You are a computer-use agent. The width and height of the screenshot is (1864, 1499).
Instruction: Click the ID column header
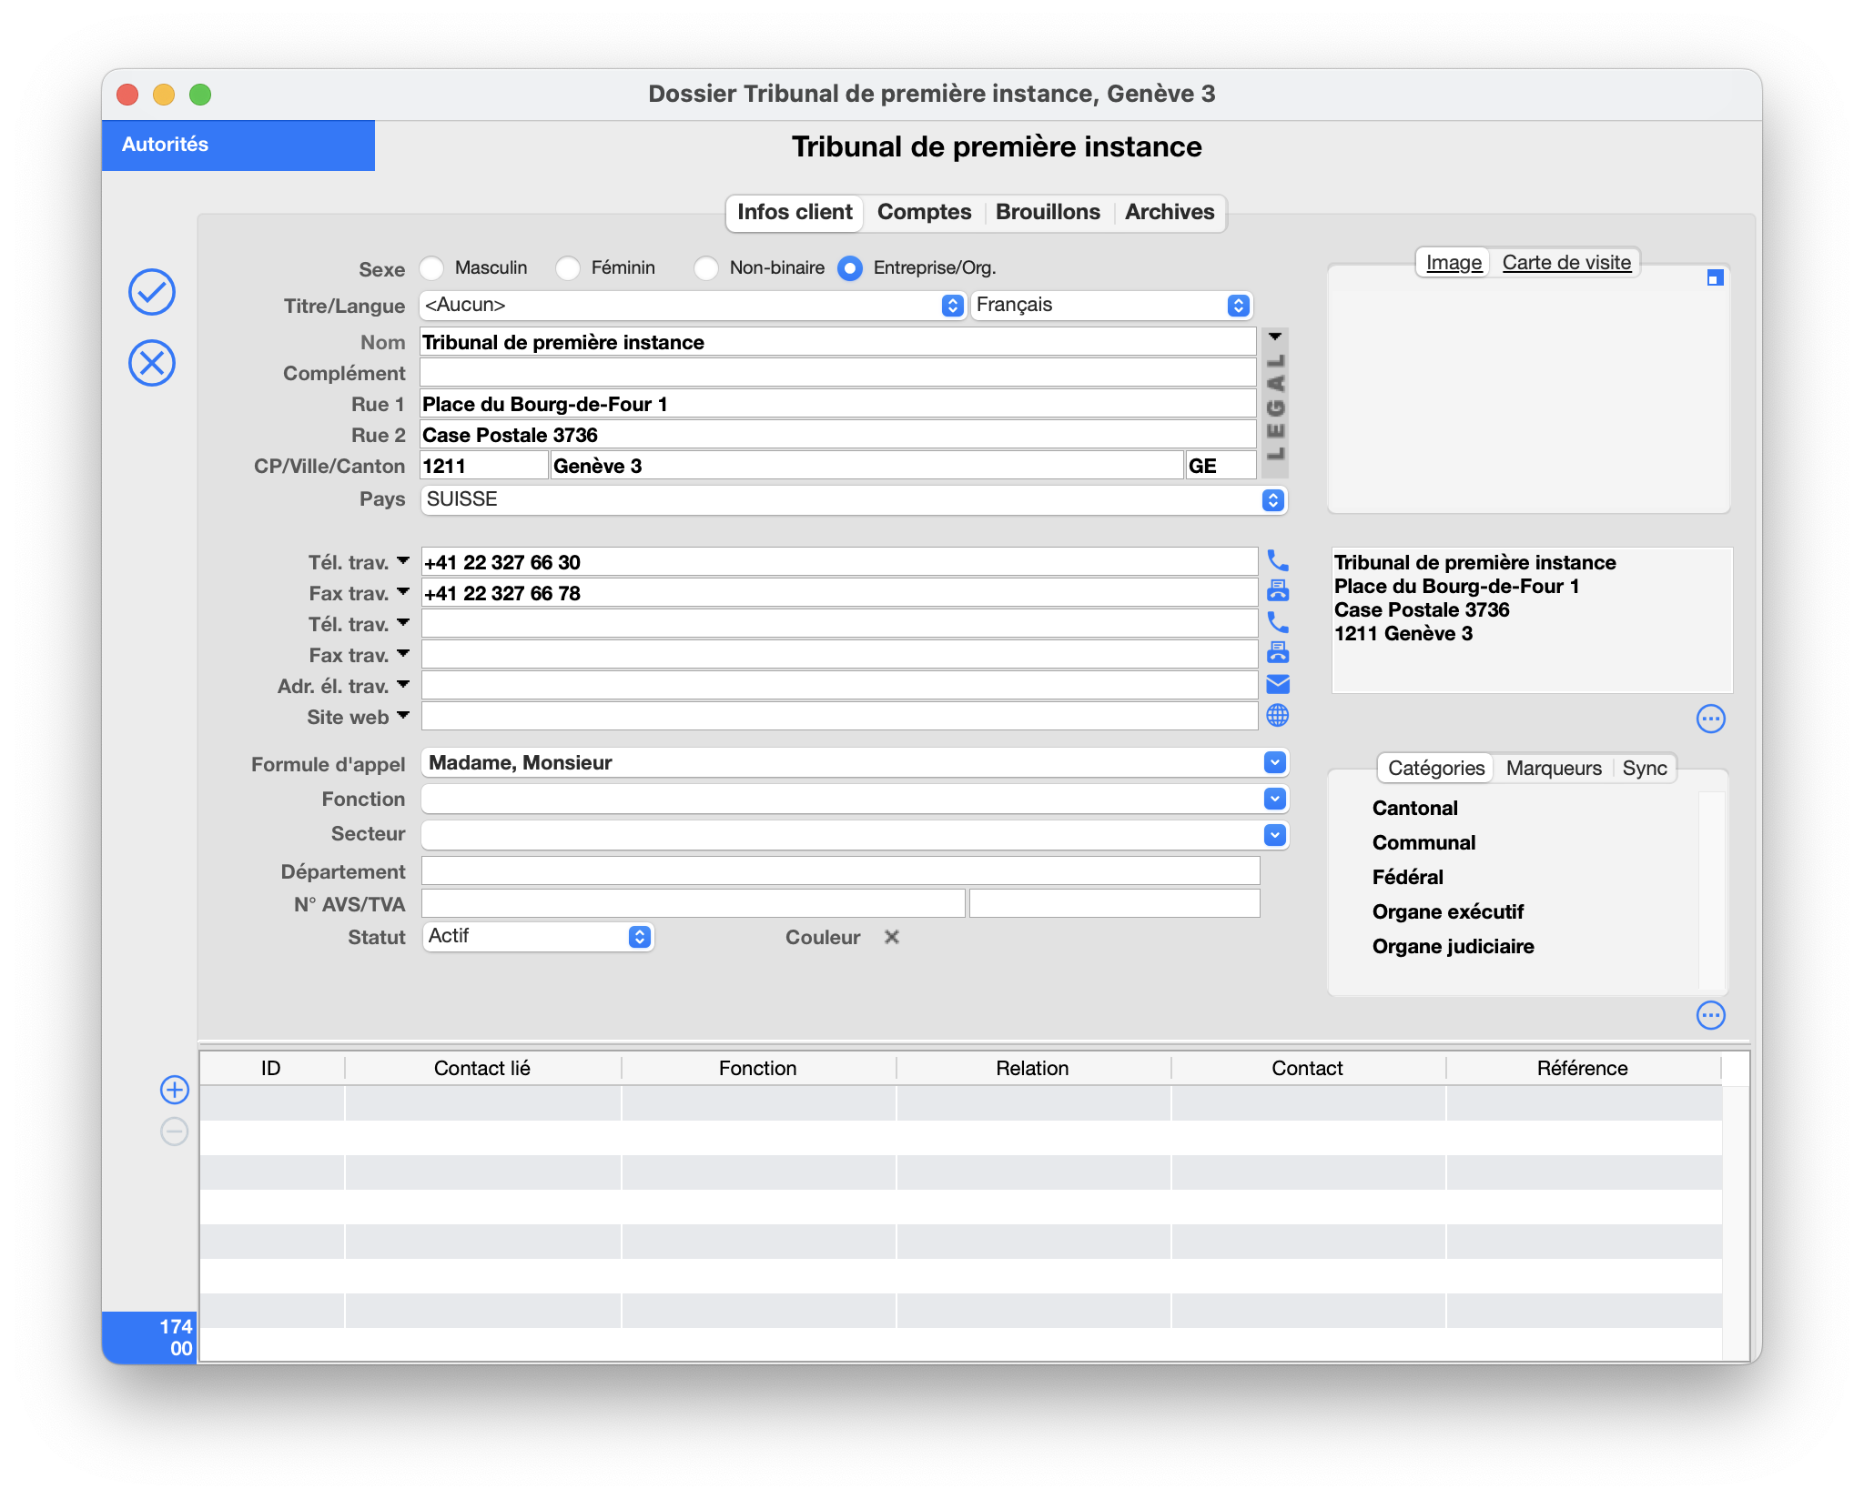[271, 1068]
